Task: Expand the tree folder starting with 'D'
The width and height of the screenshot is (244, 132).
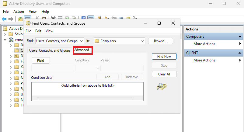Action: click(11, 56)
